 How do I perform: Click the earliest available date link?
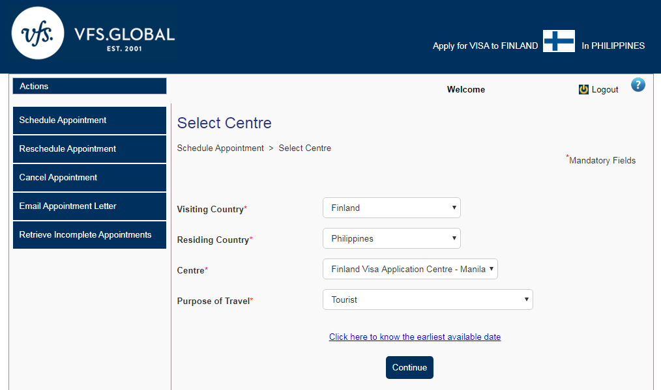pos(415,337)
